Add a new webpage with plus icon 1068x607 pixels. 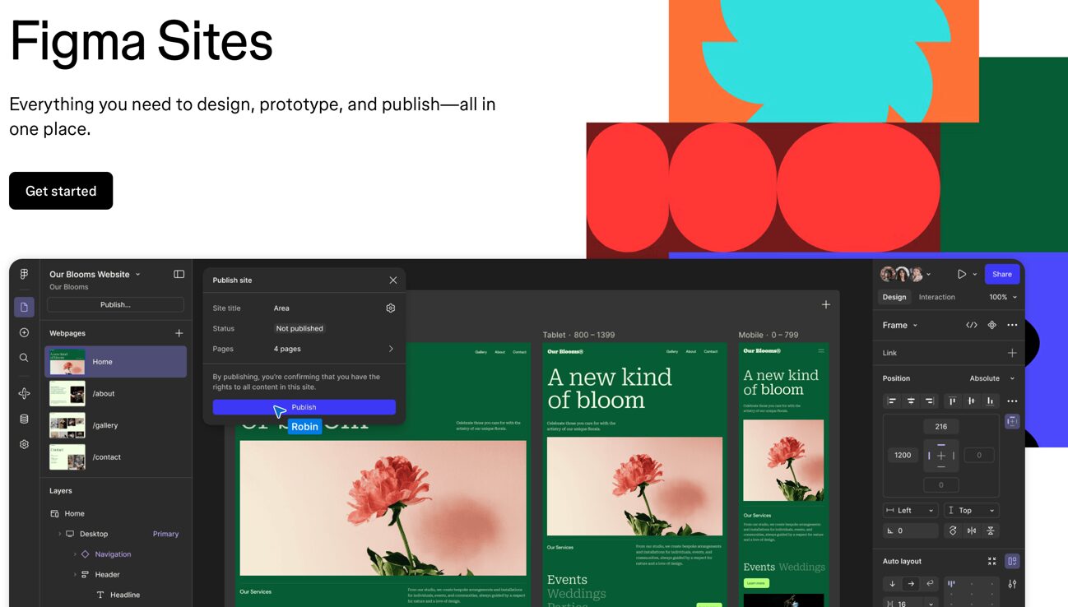pos(179,333)
